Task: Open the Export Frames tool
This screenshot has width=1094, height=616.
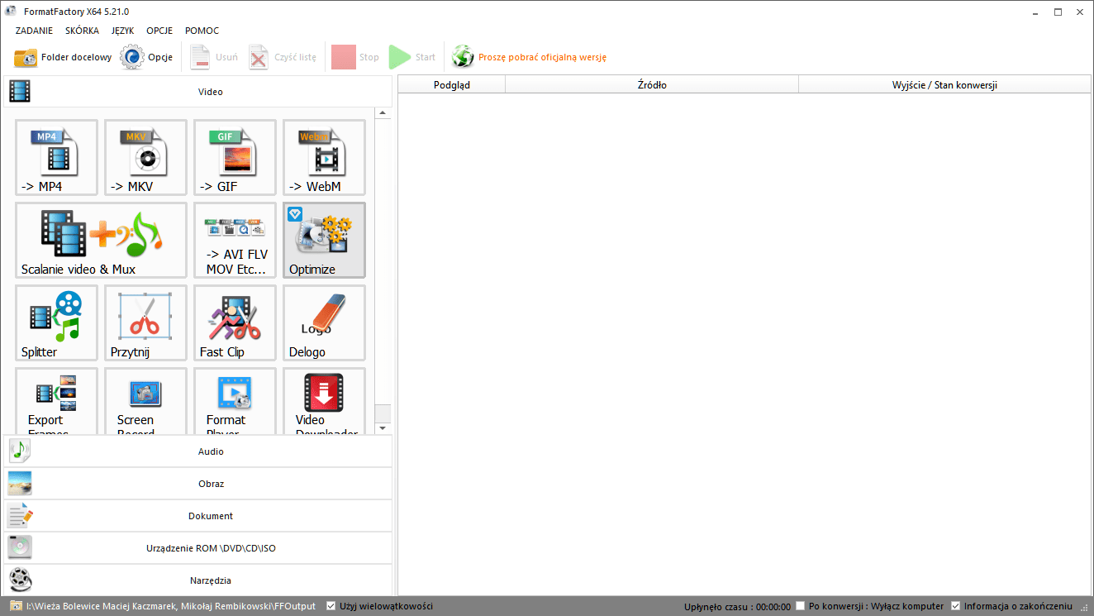Action: click(x=56, y=402)
